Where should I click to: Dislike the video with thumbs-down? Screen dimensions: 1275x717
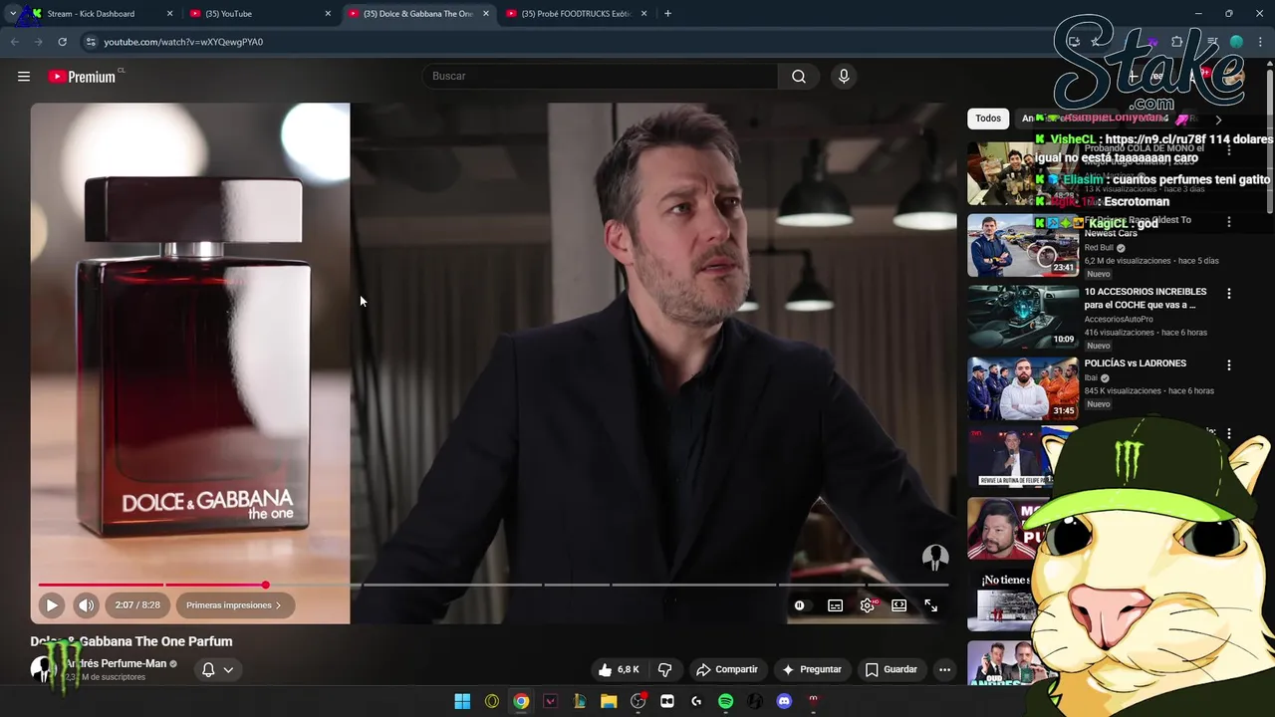pyautogui.click(x=664, y=669)
